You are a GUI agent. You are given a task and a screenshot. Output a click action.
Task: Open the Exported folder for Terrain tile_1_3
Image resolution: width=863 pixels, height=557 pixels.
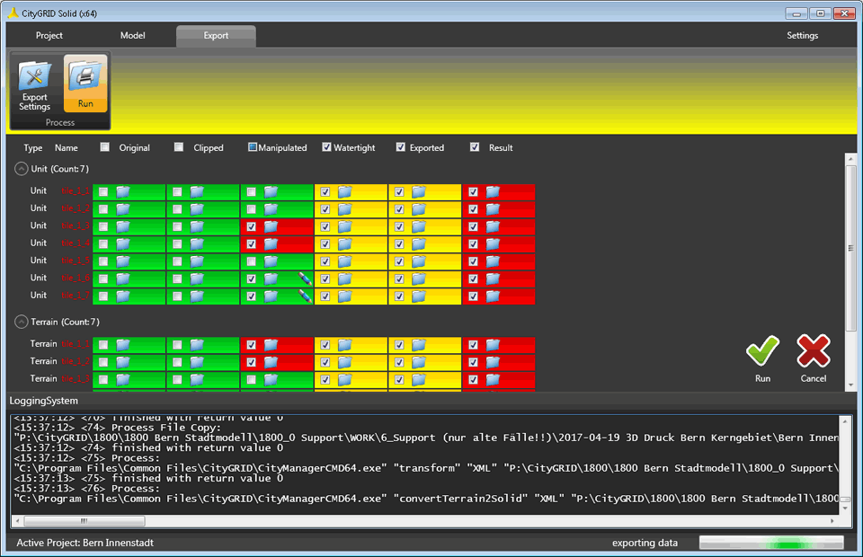click(418, 379)
